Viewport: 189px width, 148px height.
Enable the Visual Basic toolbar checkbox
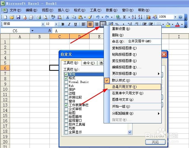(66, 82)
